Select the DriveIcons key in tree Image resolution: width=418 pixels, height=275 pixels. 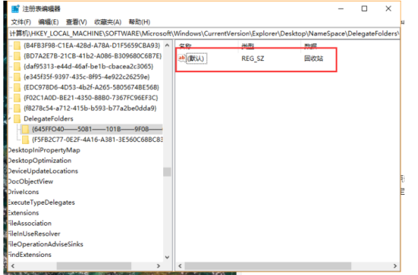[x=23, y=192]
